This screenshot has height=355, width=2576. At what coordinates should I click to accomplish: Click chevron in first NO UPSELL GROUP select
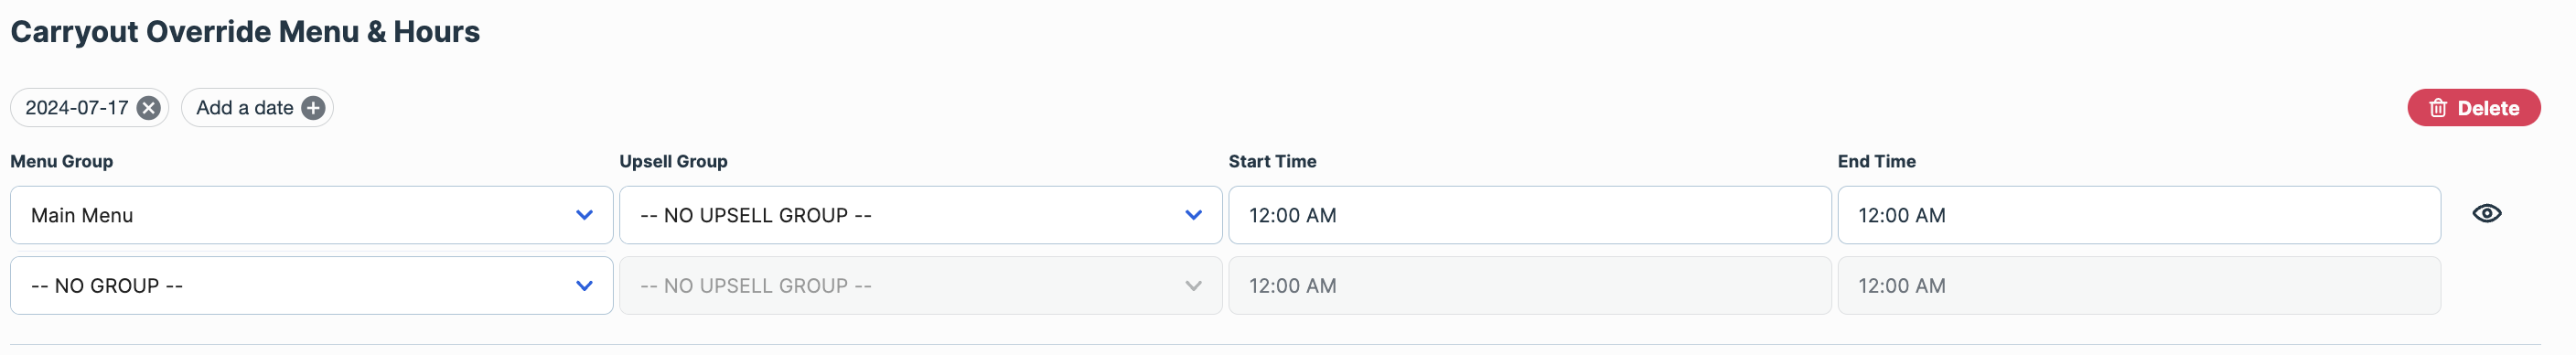(x=1193, y=215)
